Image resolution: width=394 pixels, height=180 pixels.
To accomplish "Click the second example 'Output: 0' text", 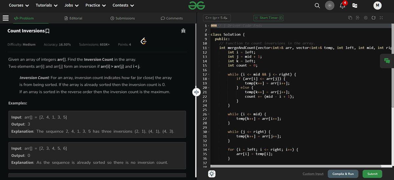I will point(21,155).
